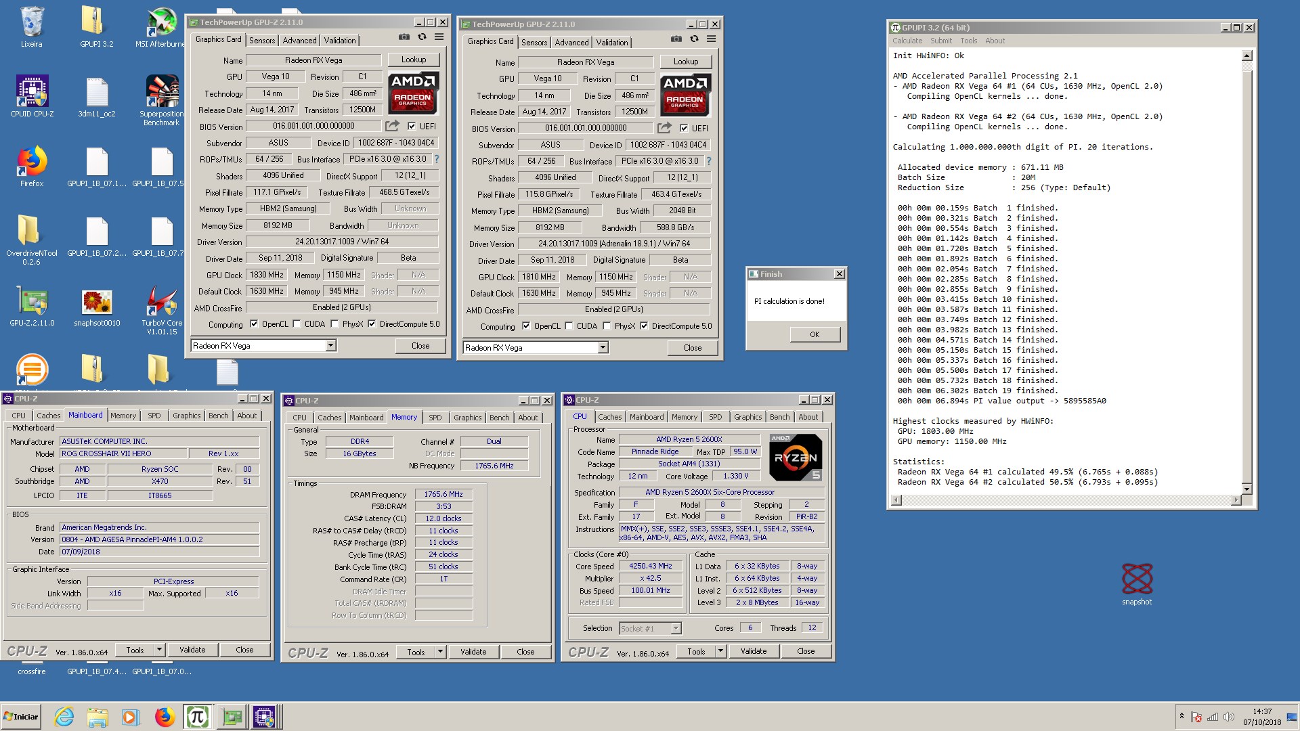Open the hamburger menu icon in the left GPU-Z window
Viewport: 1300px width, 731px height.
point(439,37)
